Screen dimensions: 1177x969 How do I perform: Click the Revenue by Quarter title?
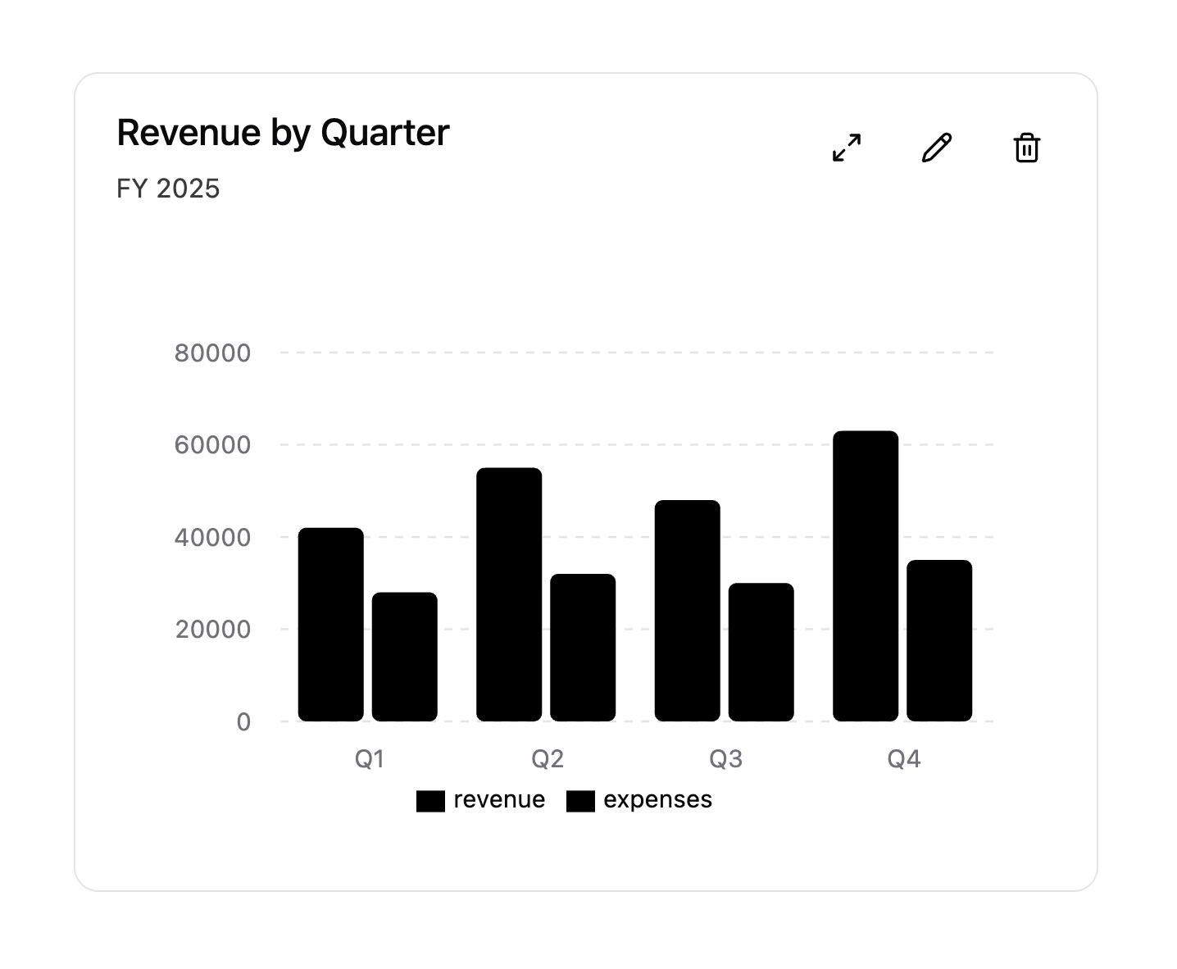(283, 132)
